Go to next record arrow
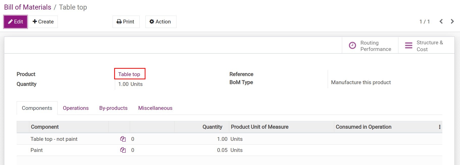460x165 pixels. pos(452,22)
